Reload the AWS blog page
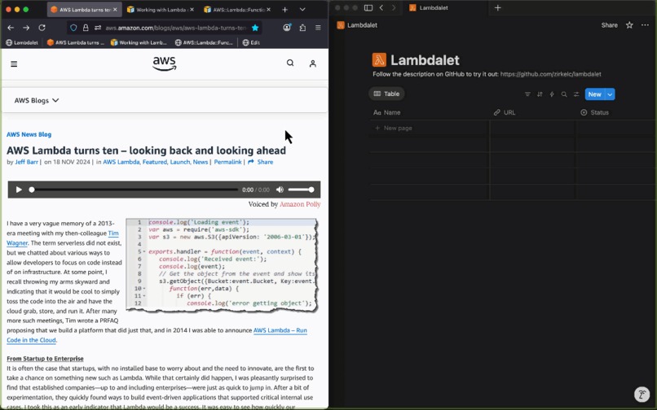 point(42,28)
